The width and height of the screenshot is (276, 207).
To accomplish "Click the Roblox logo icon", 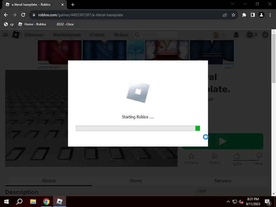I will coord(16,35).
